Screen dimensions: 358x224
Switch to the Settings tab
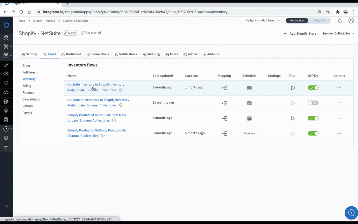(29, 54)
